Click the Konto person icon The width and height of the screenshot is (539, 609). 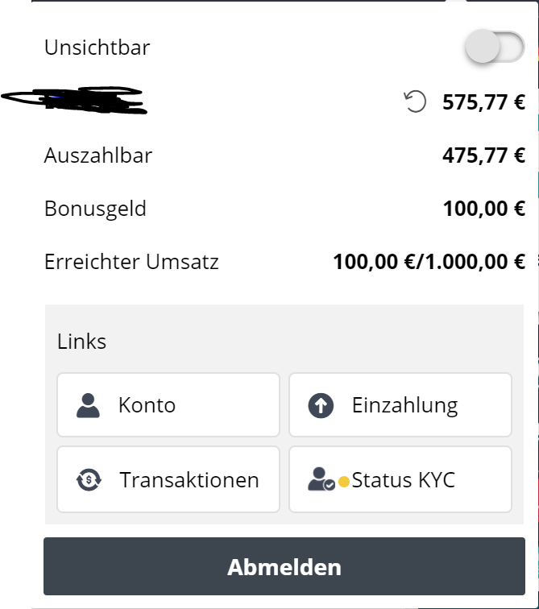tap(88, 405)
